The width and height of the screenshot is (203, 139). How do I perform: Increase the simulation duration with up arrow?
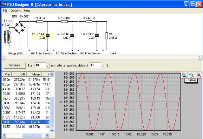(48, 64)
